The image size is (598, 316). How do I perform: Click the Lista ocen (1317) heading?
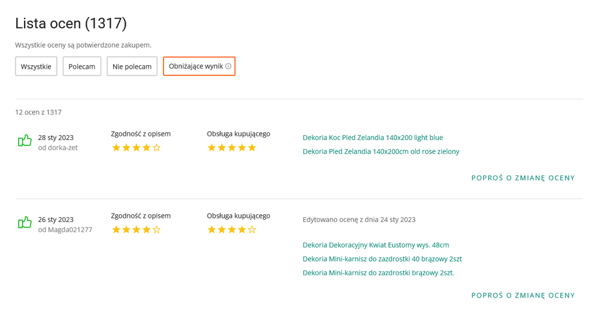pyautogui.click(x=71, y=23)
